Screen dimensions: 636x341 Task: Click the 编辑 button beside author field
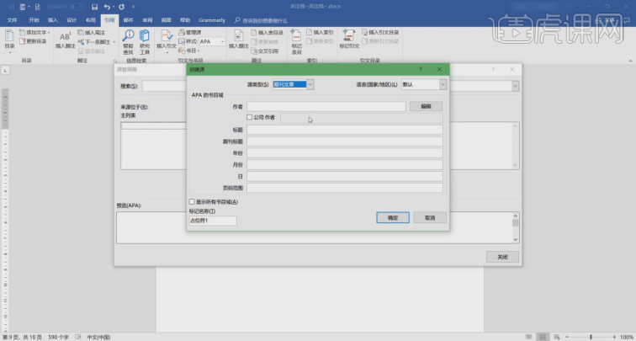(x=426, y=106)
